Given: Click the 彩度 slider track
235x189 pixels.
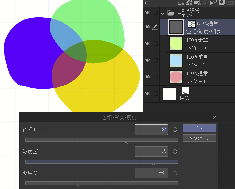Looking at the screenshot, I should (x=101, y=161).
